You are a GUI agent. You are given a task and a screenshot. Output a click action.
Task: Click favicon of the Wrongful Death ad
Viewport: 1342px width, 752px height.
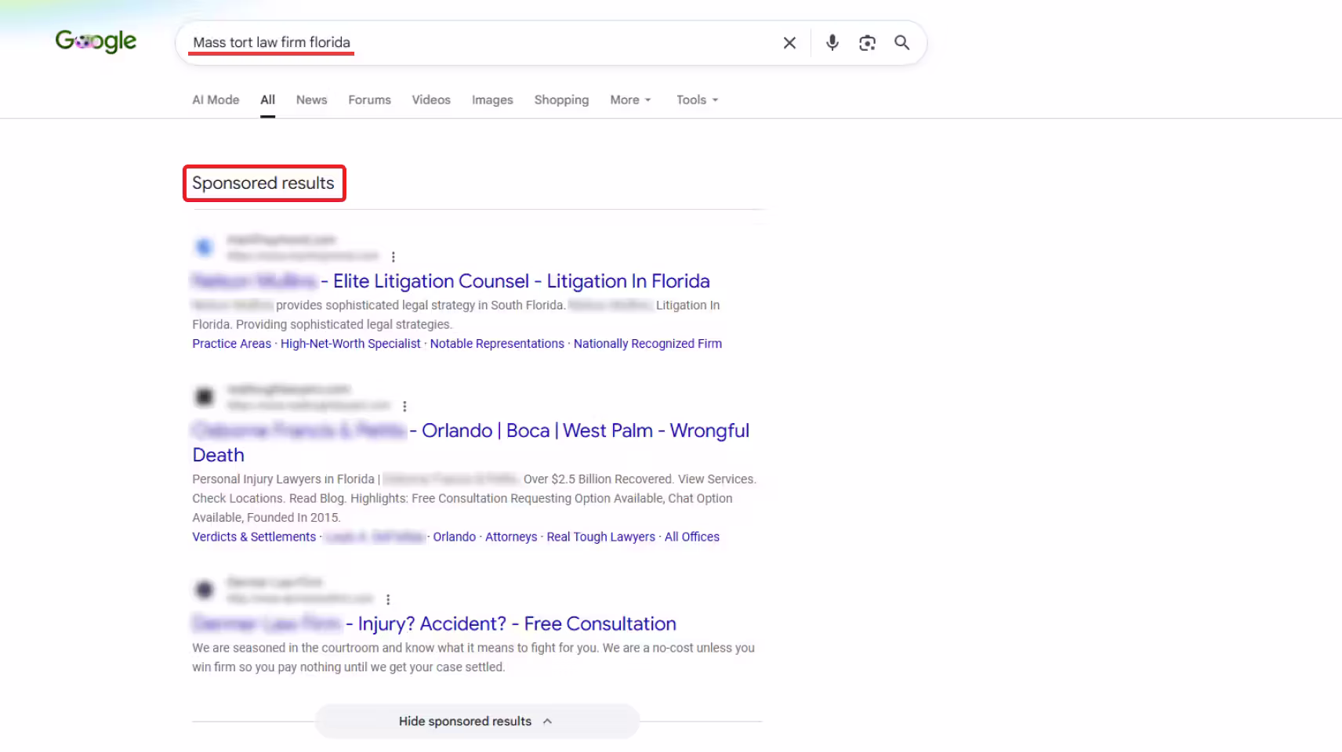pos(204,397)
